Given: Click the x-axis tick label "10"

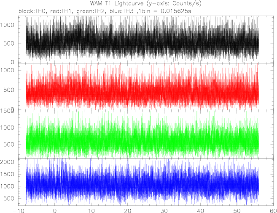Looking at the screenshot, I should pyautogui.click(x=91, y=210).
